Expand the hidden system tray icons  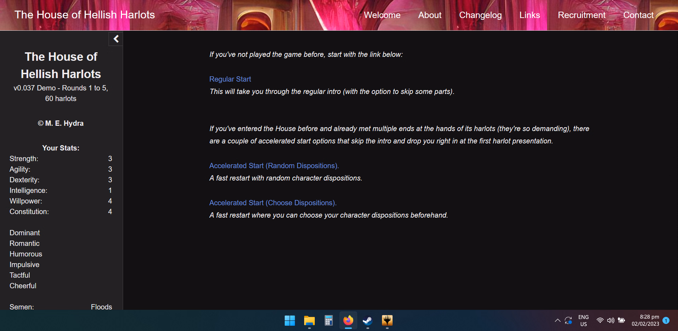click(x=557, y=320)
